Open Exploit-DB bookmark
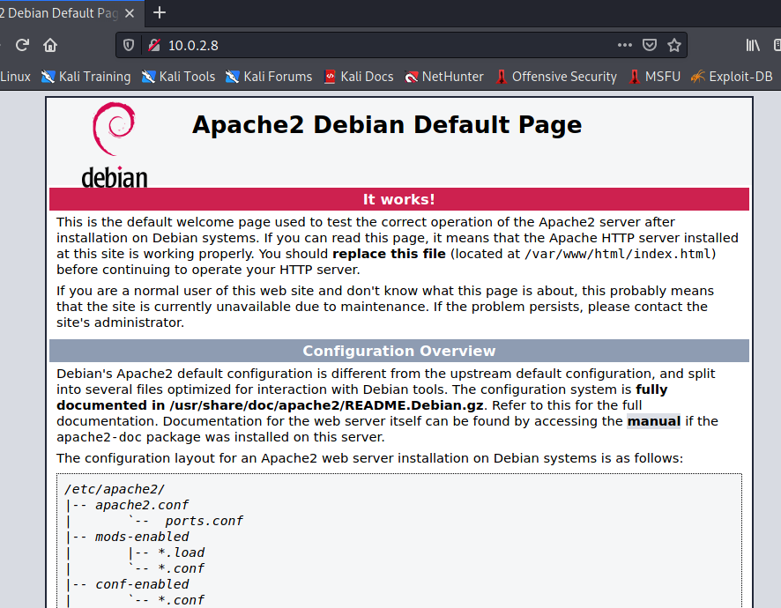The height and width of the screenshot is (608, 781). (x=732, y=77)
